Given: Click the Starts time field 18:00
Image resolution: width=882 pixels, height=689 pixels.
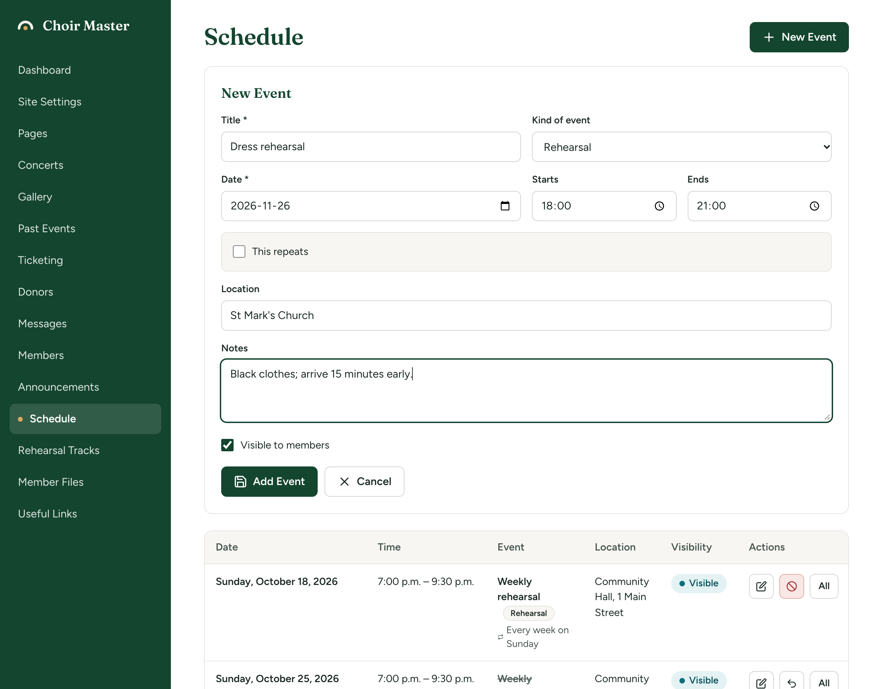Looking at the screenshot, I should tap(604, 206).
